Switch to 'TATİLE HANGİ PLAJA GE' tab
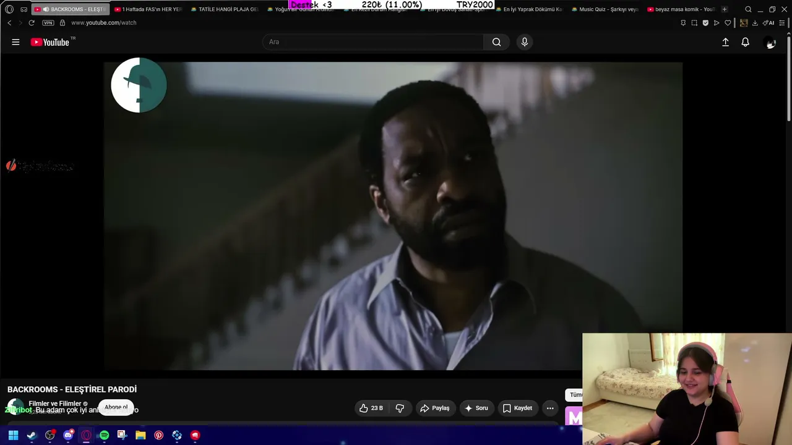The height and width of the screenshot is (445, 792). click(224, 9)
